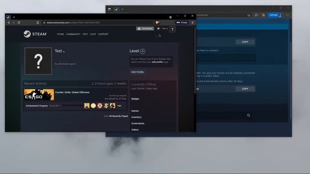The image size is (310, 174).
Task: Click the InPrivate button in the back browser
Action: click(275, 15)
